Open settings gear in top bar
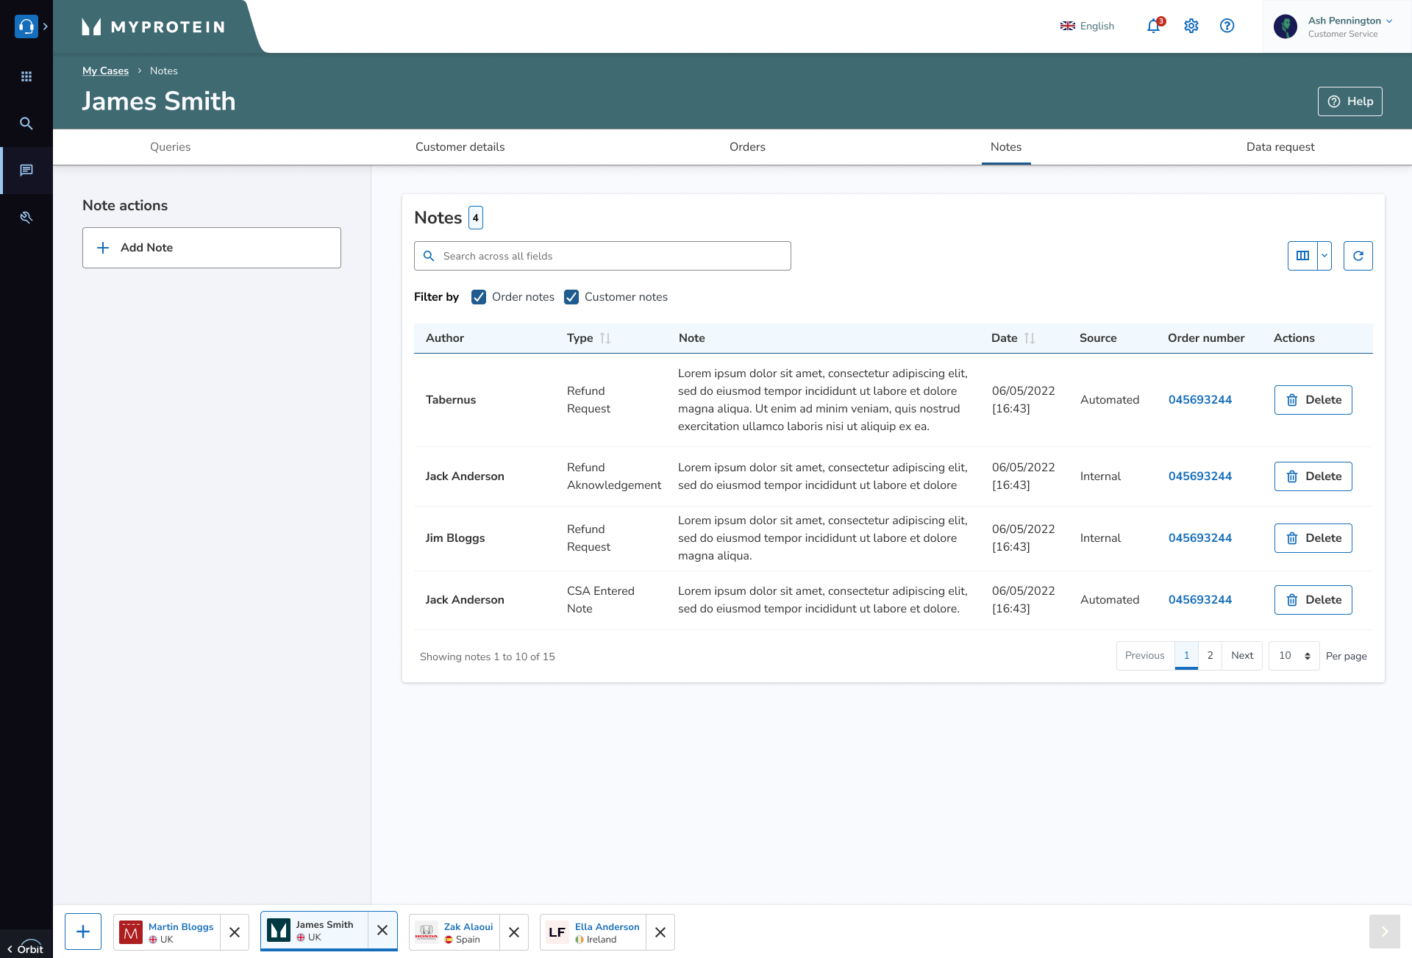This screenshot has height=958, width=1412. 1191,26
